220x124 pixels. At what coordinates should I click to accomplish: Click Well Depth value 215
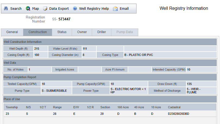click(37, 49)
